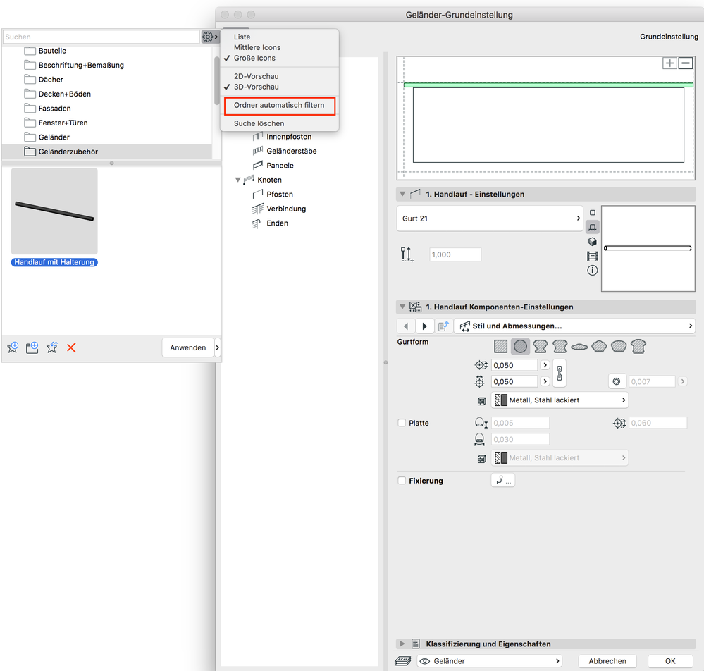Select the last Gurtform shape icon
704x671 pixels.
click(638, 346)
